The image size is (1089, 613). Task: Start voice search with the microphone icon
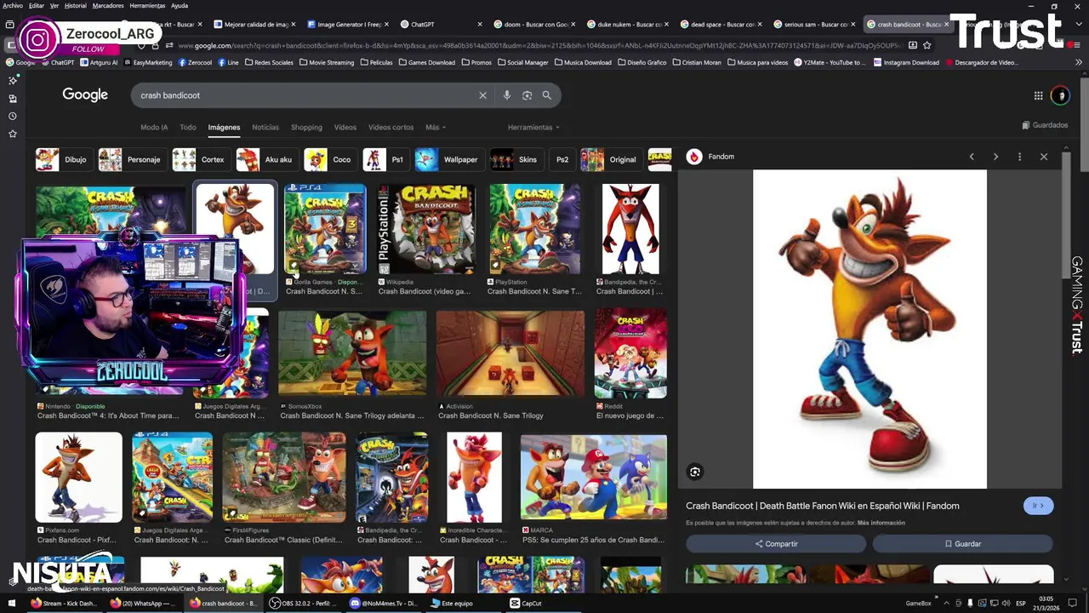point(507,95)
